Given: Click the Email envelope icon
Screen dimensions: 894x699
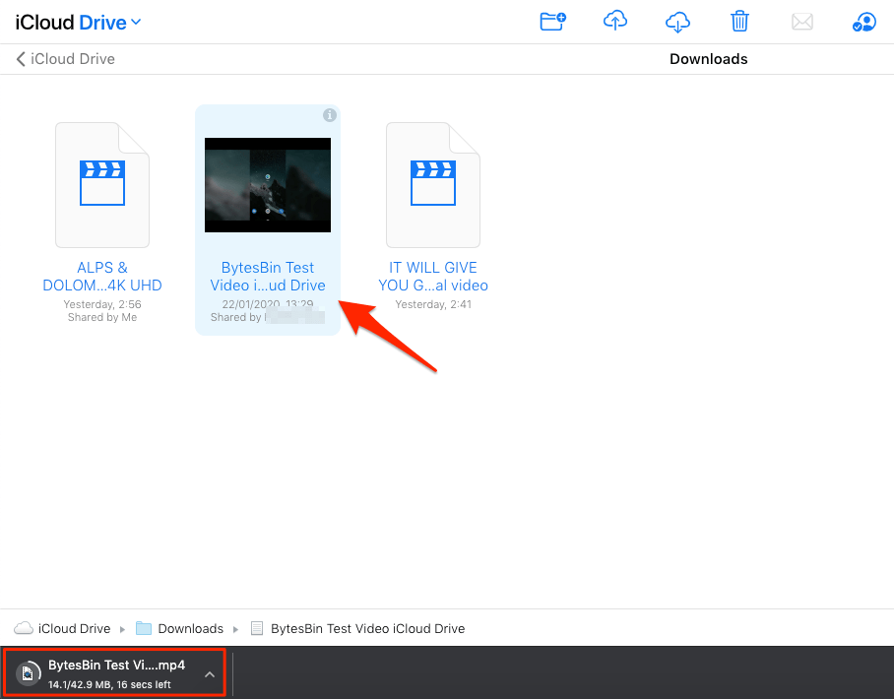Looking at the screenshot, I should click(802, 22).
